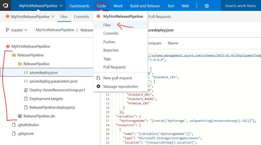This screenshot has width=261, height=145.
Task: Choose Branches in the Code dropdown menu
Action: tap(111, 50)
